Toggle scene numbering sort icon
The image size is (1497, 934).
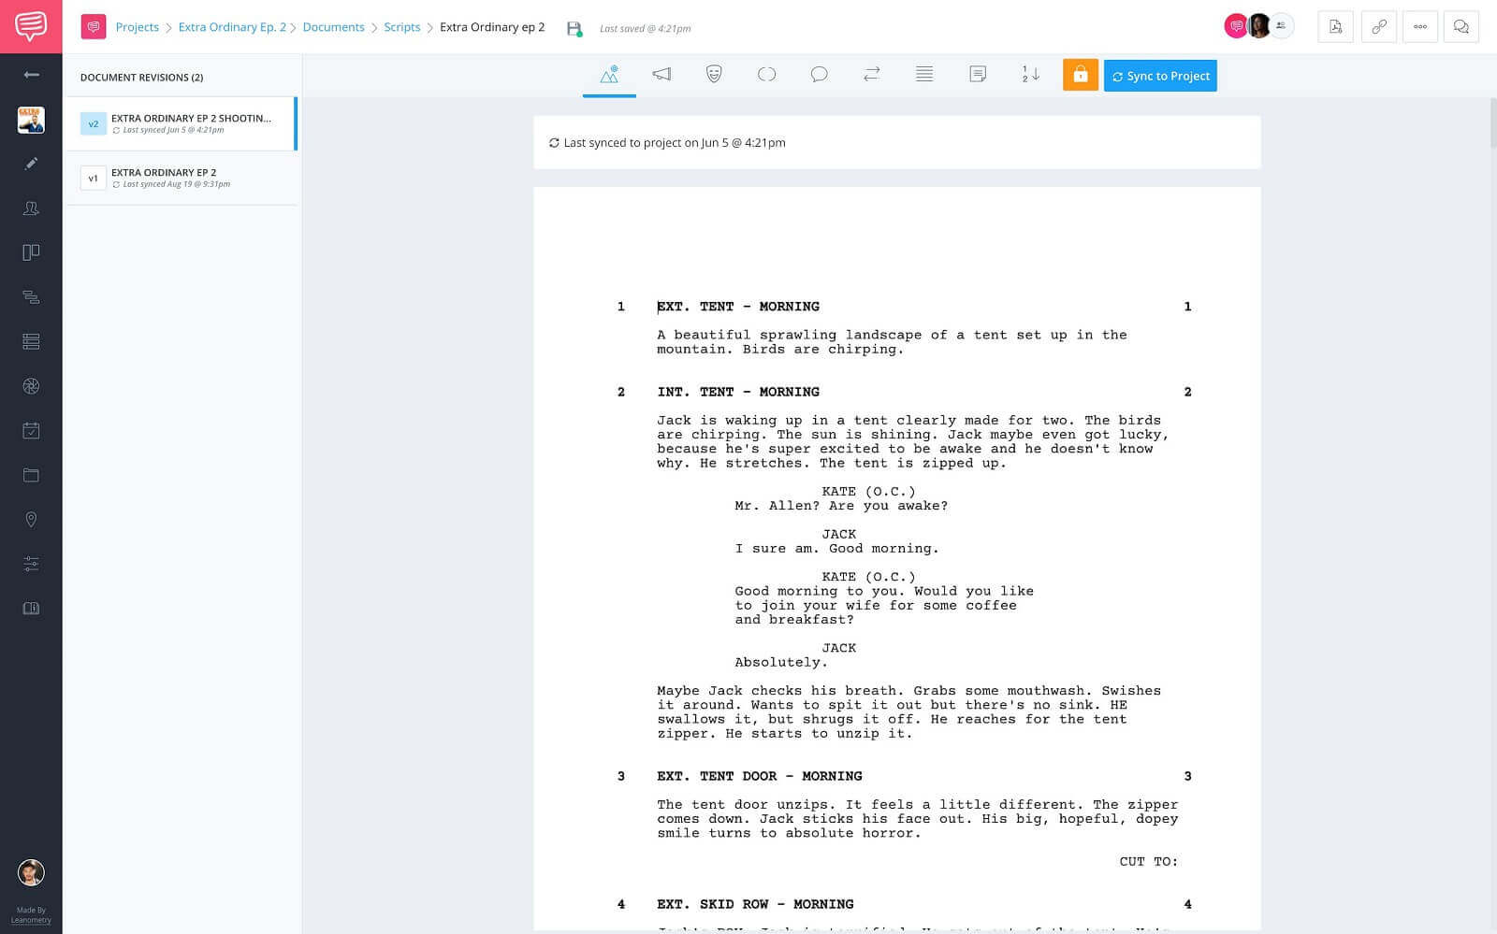click(1030, 75)
